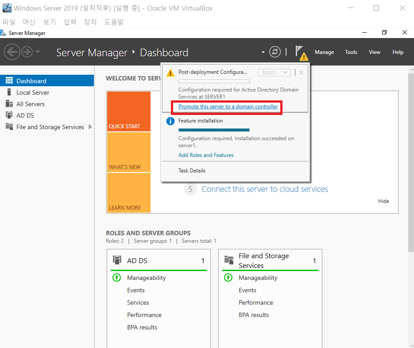Click the Feature installation progress bar
The image size is (414, 348).
pyautogui.click(x=214, y=130)
